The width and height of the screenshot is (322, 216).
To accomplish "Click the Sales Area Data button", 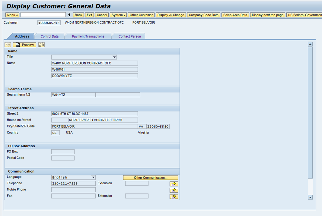I will [x=235, y=14].
